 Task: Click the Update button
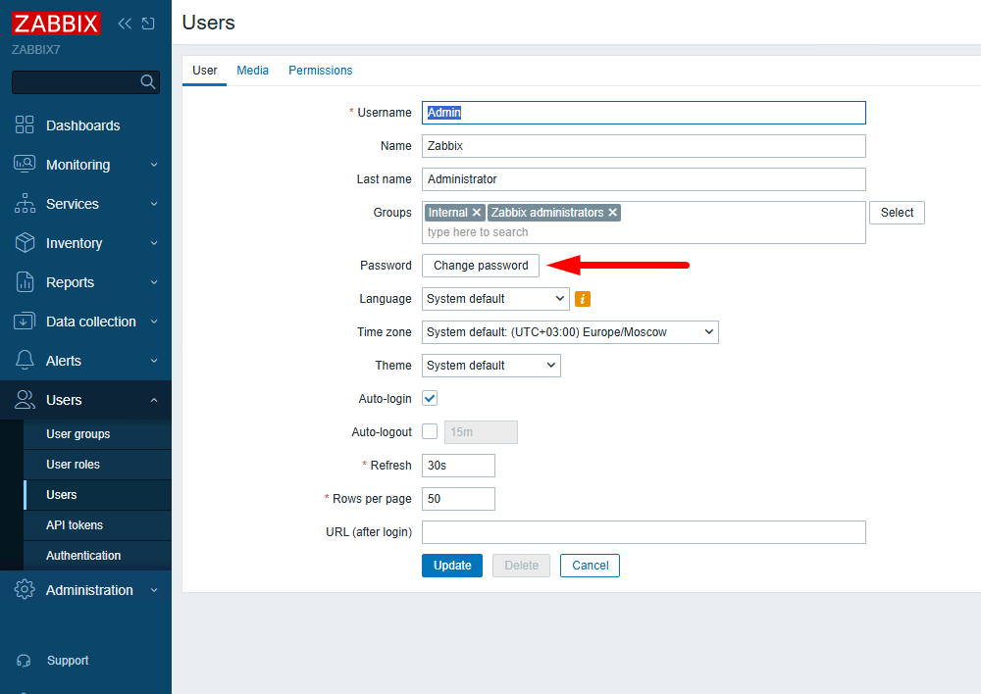coord(451,566)
